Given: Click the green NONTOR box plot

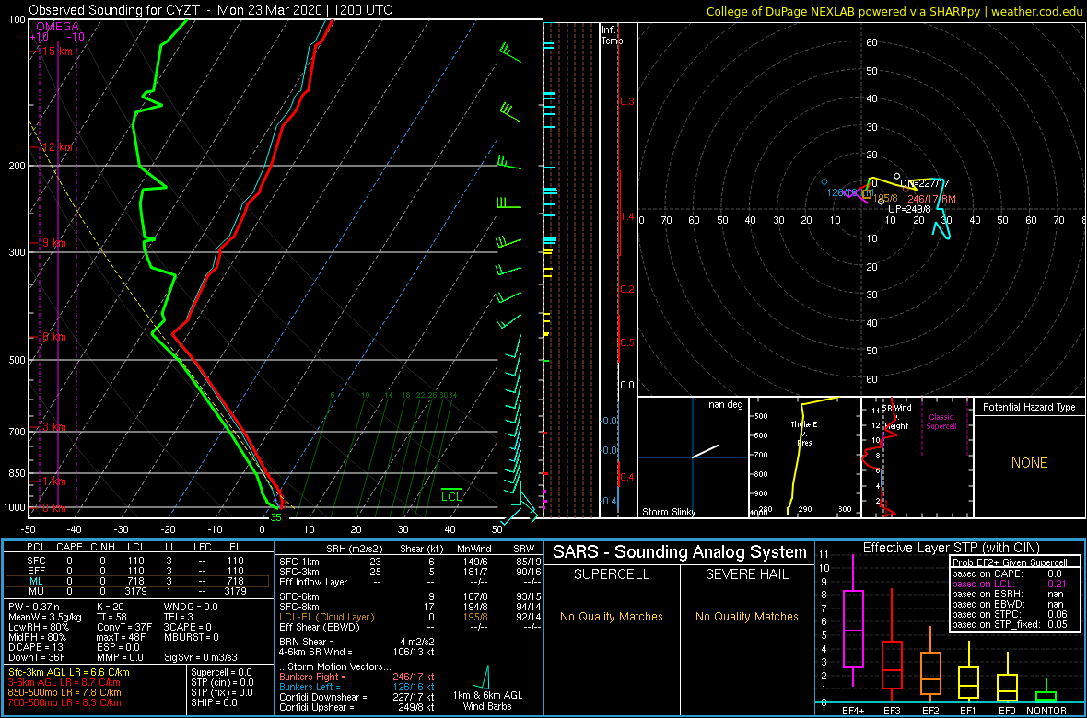Looking at the screenshot, I should click(1046, 691).
